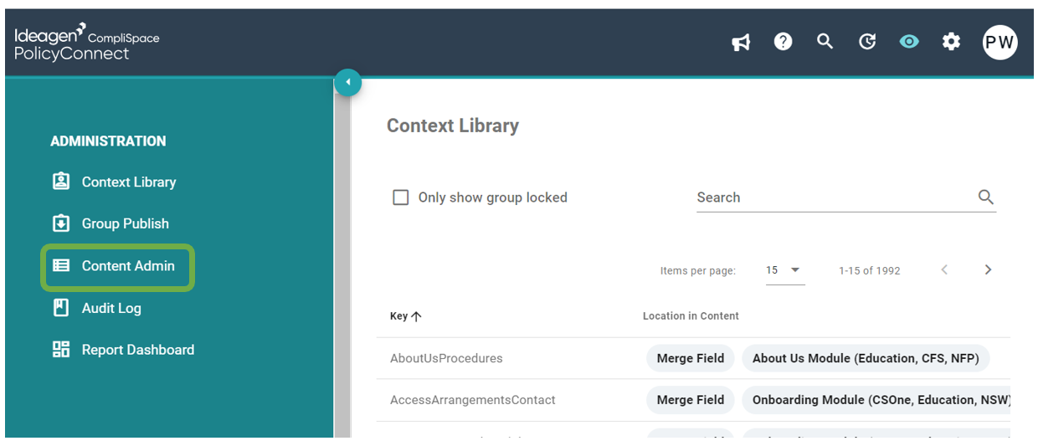Viewport: 1038px width, 446px height.
Task: Click the About Us Module chip
Action: (866, 358)
